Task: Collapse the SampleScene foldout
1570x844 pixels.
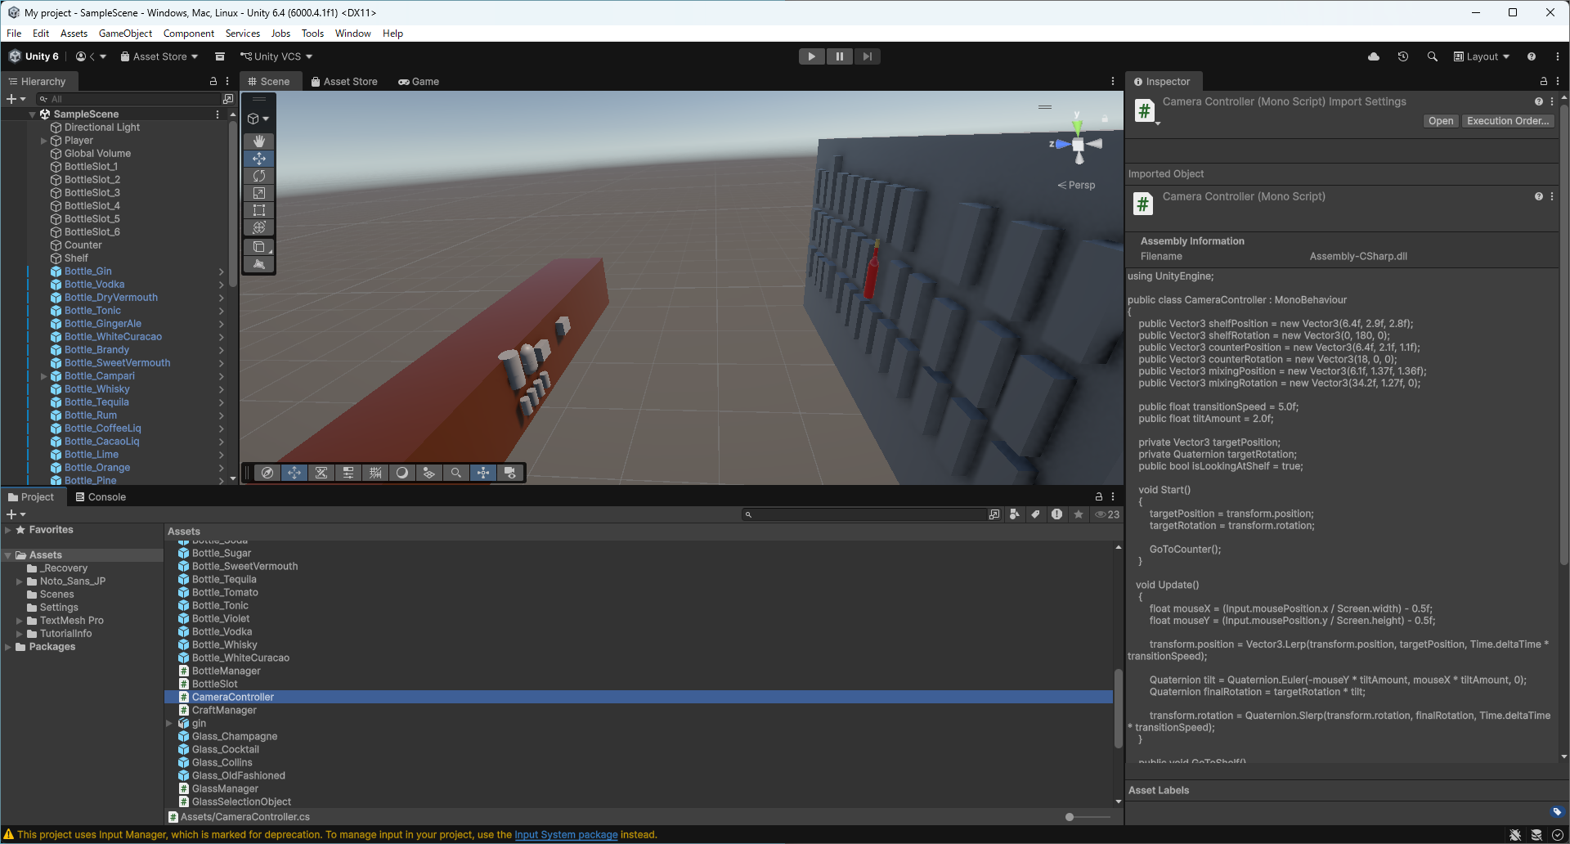Action: coord(33,114)
